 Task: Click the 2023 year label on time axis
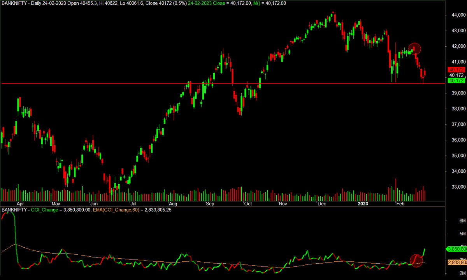click(x=363, y=204)
